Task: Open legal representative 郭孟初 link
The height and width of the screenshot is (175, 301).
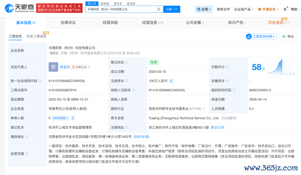Action: click(65, 67)
